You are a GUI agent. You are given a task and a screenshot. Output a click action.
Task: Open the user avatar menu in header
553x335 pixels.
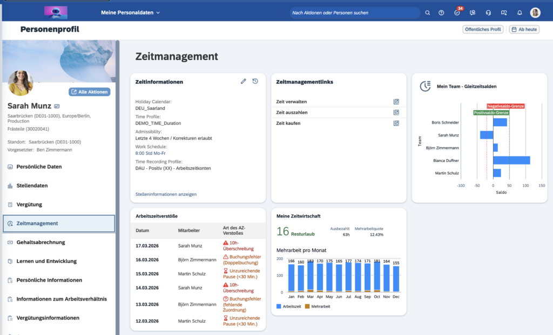click(535, 12)
